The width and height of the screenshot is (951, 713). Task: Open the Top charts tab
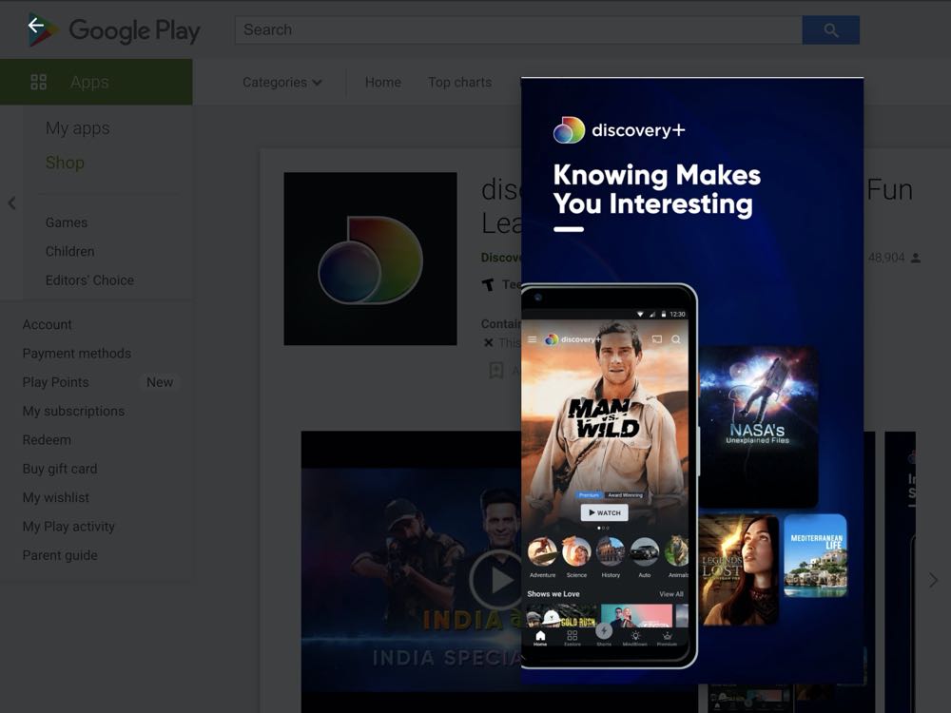[x=459, y=82]
